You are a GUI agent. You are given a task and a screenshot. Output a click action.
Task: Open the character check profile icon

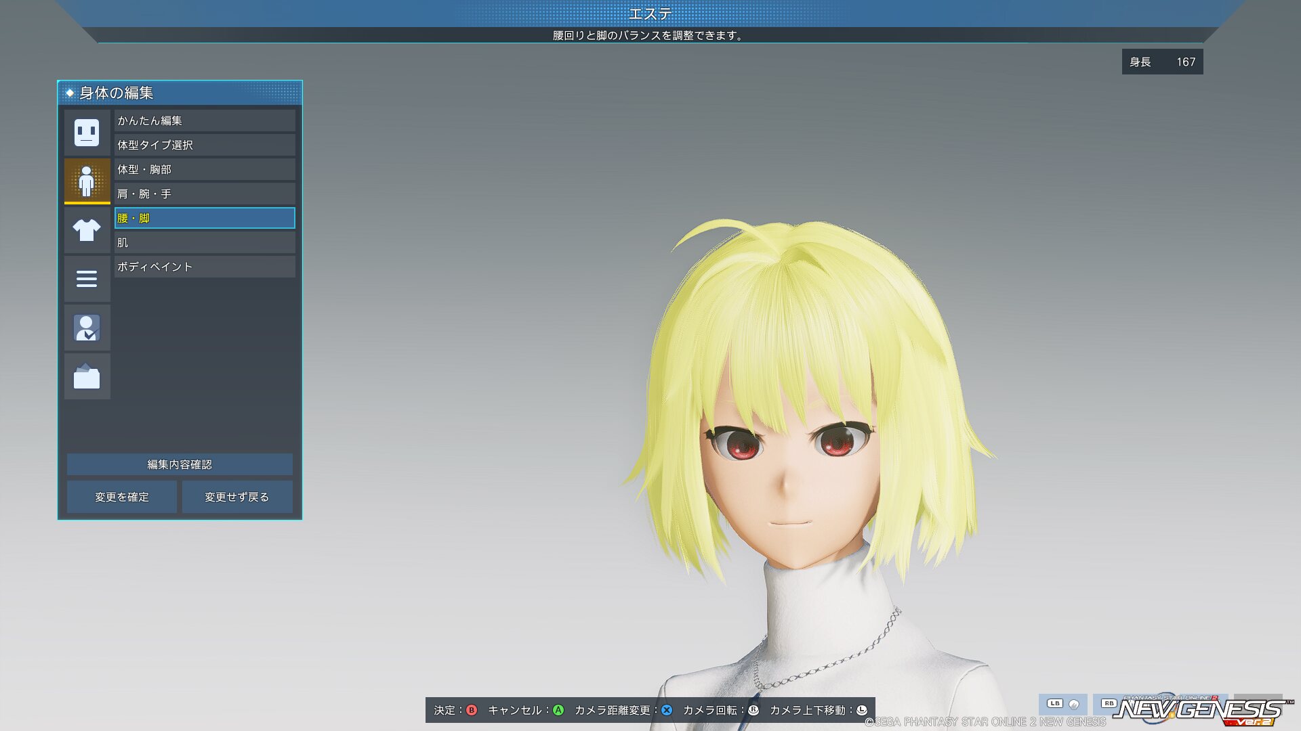tap(87, 328)
